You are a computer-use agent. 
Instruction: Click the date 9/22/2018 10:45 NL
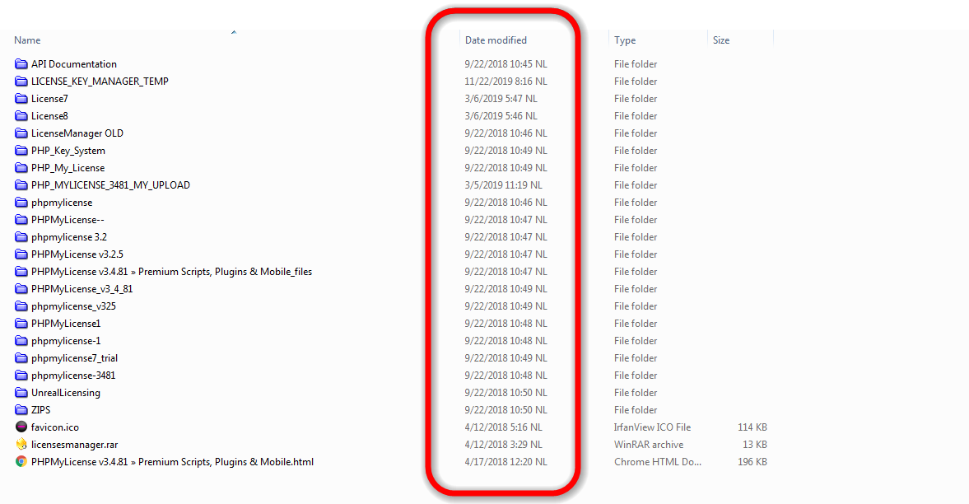[505, 63]
